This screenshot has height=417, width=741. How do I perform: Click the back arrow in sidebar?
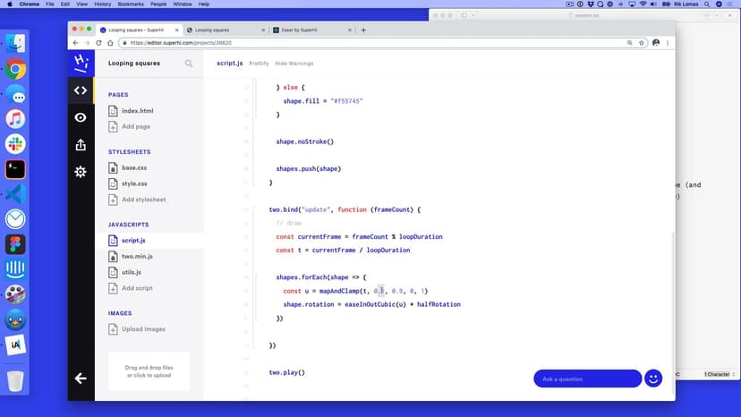(81, 379)
